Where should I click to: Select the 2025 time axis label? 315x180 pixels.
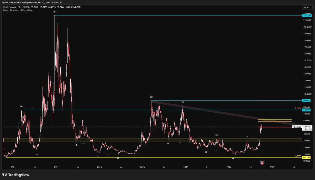pyautogui.click(x=186, y=167)
